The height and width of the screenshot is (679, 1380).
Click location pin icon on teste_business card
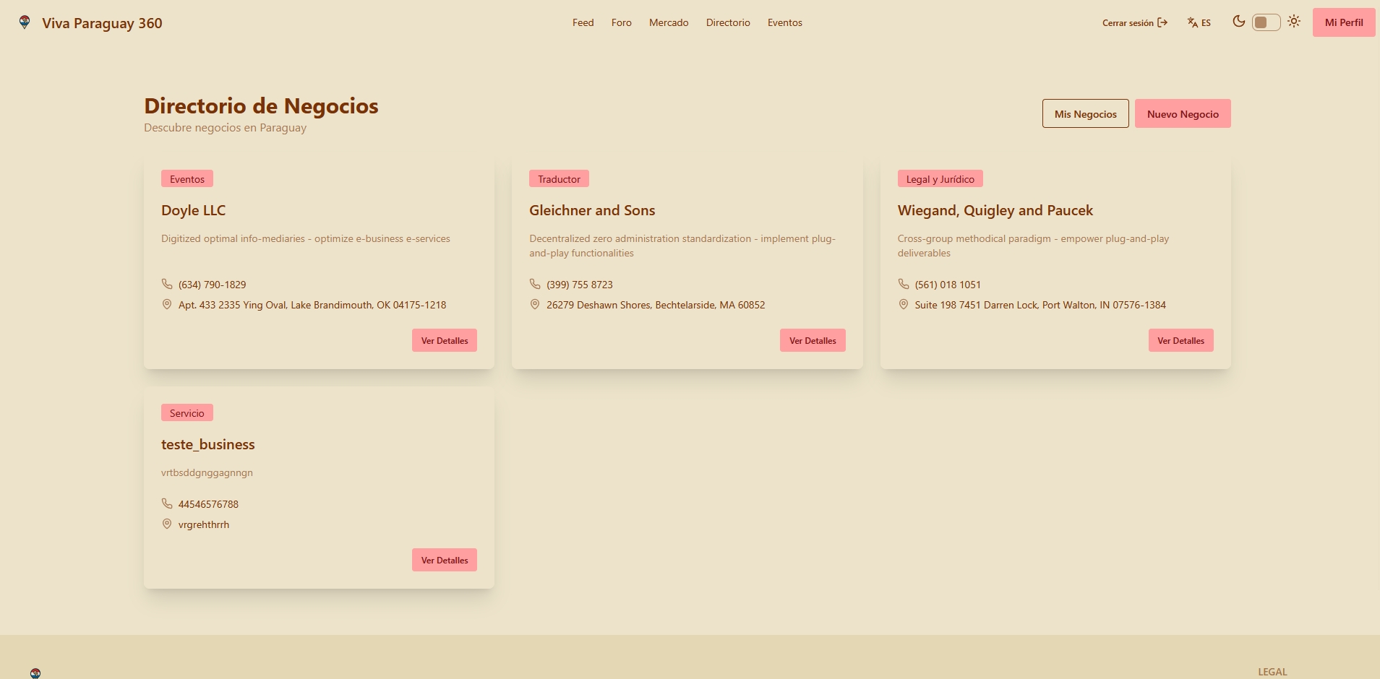click(167, 524)
